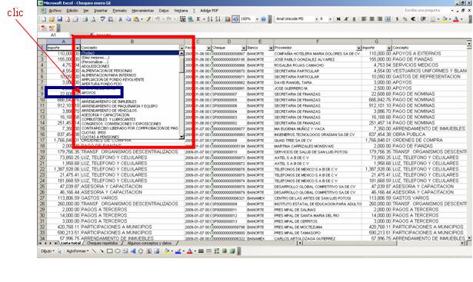Click the AutoSum sigma icon
Image resolution: width=473 pixels, height=282 pixels.
click(198, 19)
